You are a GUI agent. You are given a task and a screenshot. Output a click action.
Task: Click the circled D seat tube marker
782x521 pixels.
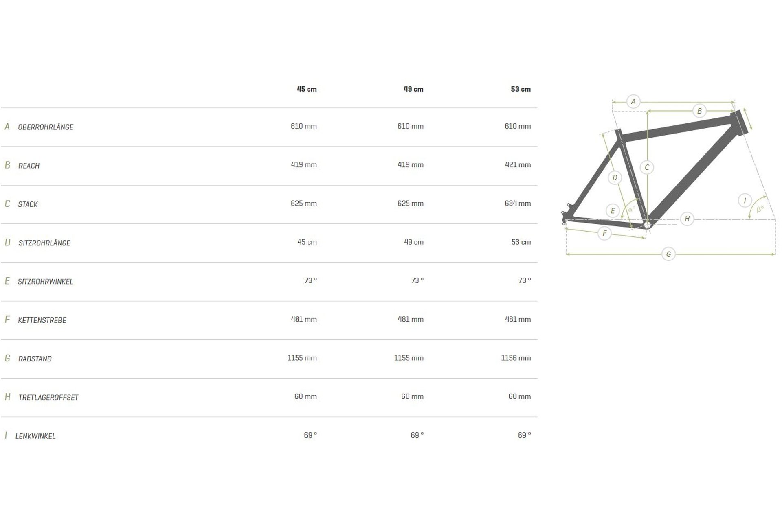click(615, 177)
